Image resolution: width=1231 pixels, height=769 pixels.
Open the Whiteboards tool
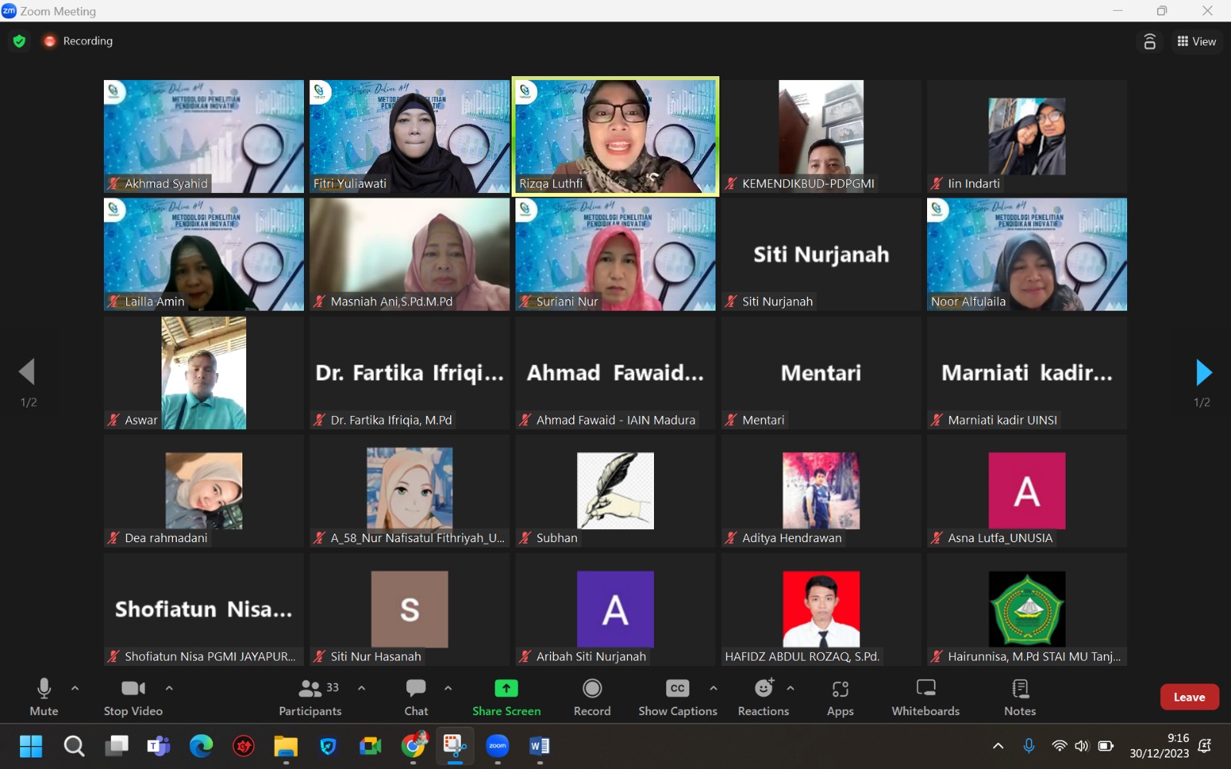(x=926, y=697)
